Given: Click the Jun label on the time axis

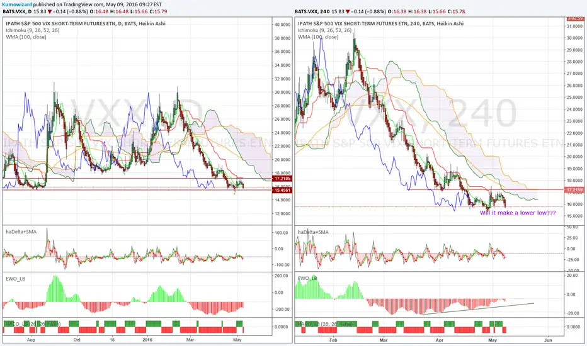Looking at the screenshot, I should 548,340.
